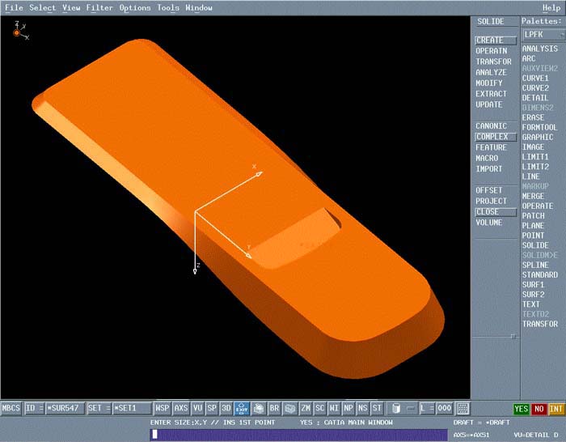The height and width of the screenshot is (442, 566).
Task: Click the 3D mode icon button
Action: click(226, 409)
